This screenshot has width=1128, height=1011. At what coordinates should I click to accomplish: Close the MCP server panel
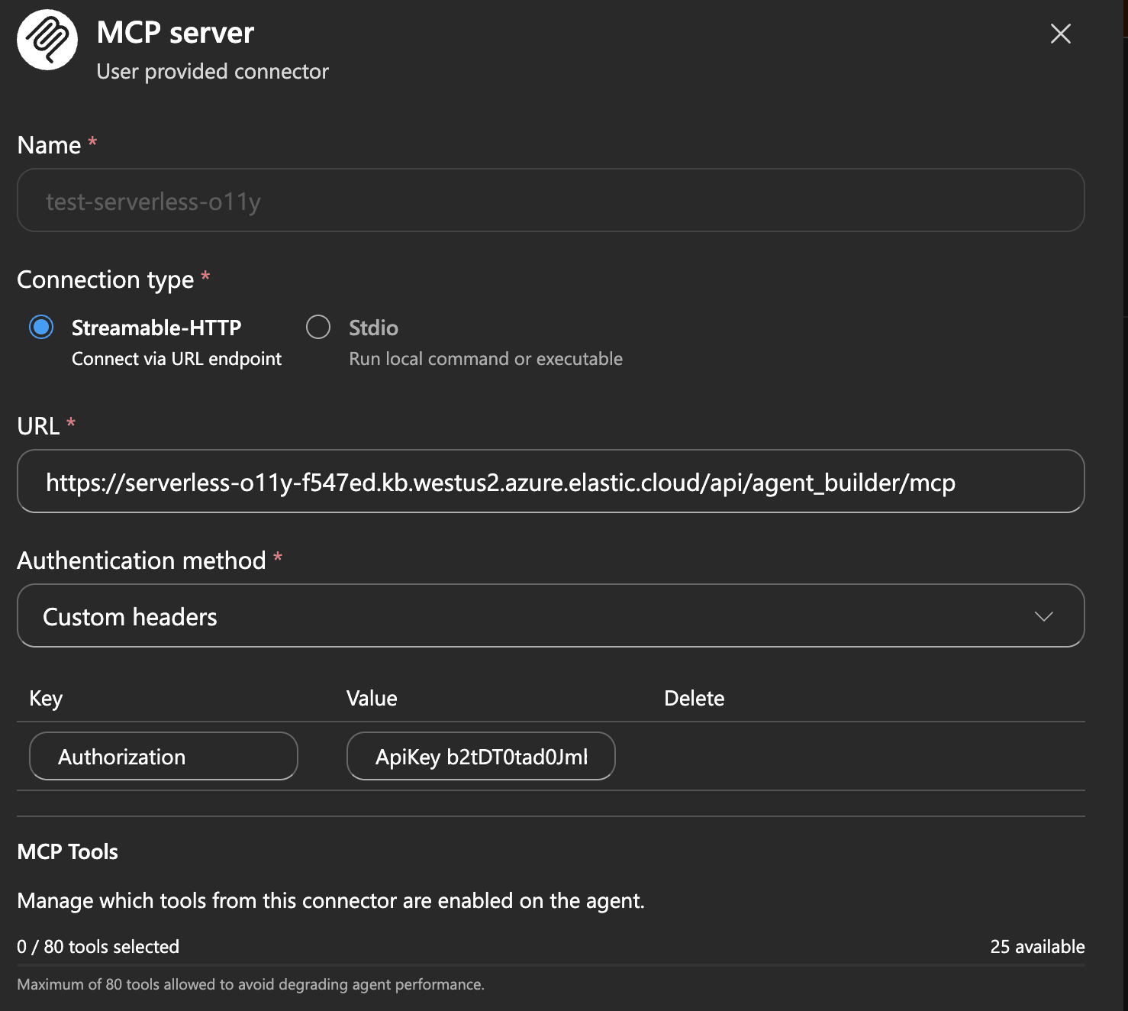[1060, 34]
